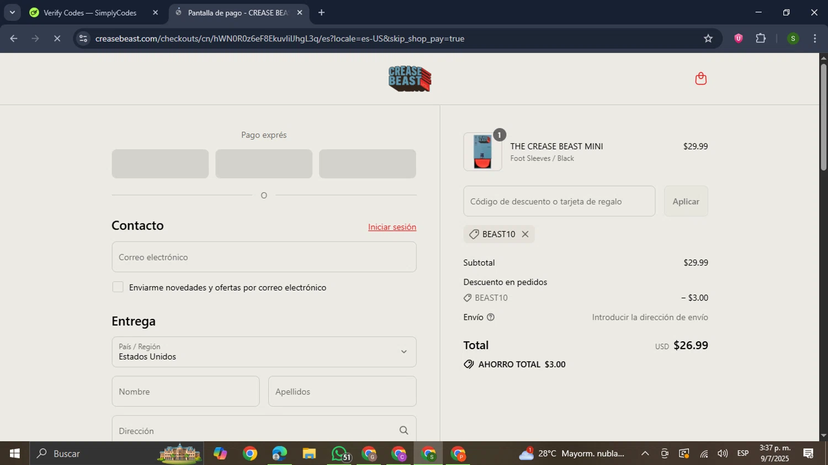828x465 pixels.
Task: Focus the Correo electrónico field
Action: [x=264, y=257]
